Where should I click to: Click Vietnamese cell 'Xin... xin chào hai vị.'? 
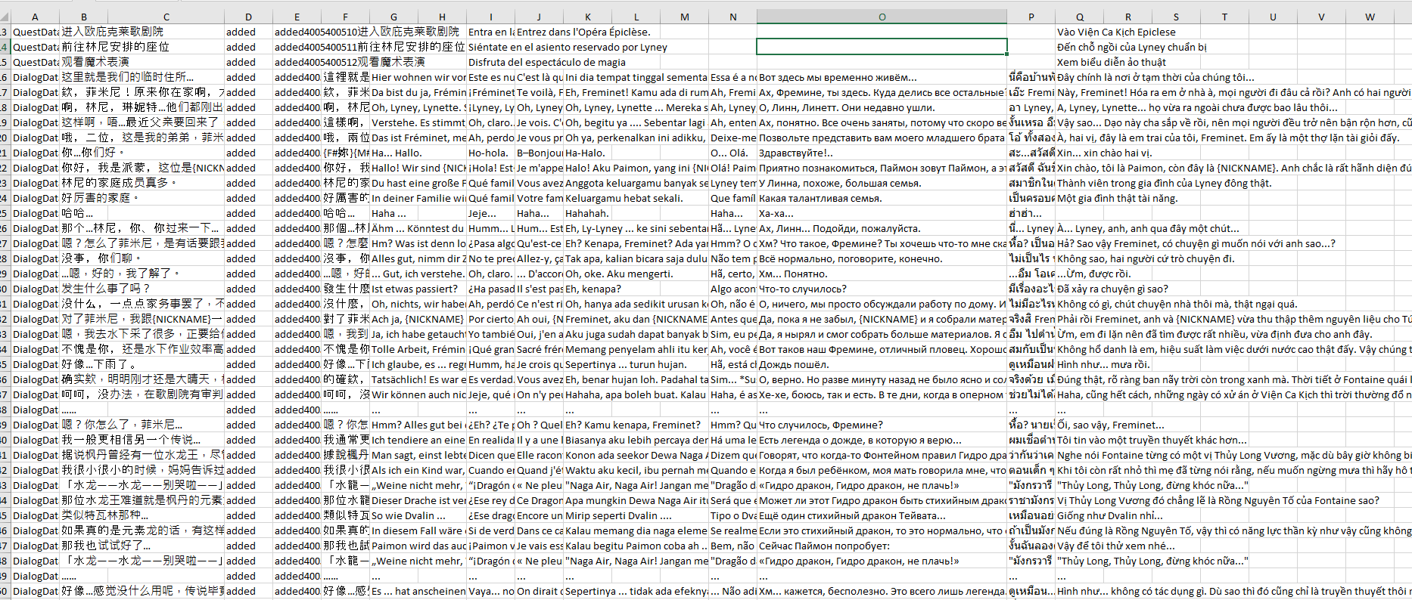pos(1106,153)
